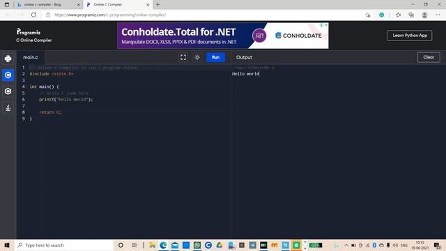Click the AdChoices info icon on the banner
This screenshot has width=446, height=251.
point(321,25)
